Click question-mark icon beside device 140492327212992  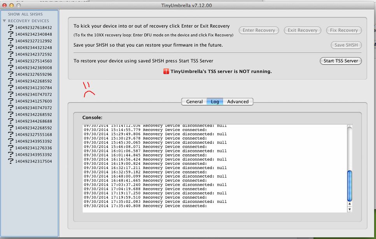(x=10, y=41)
